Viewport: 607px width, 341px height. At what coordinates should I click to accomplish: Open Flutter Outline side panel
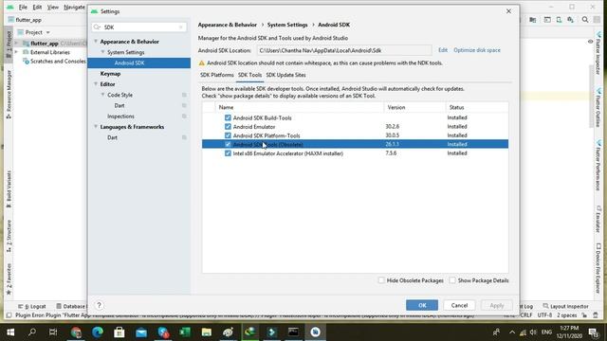598,107
